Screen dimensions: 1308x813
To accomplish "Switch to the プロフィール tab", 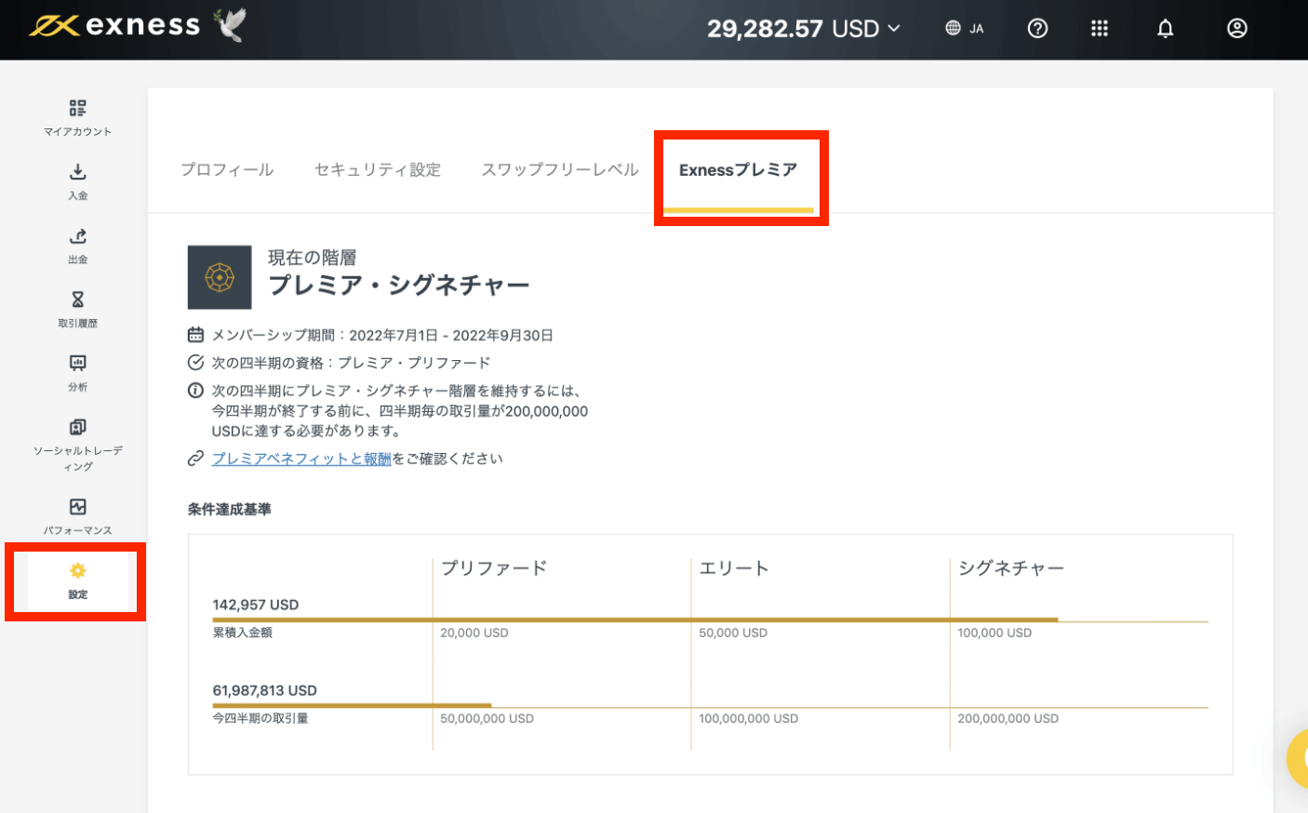I will (226, 169).
